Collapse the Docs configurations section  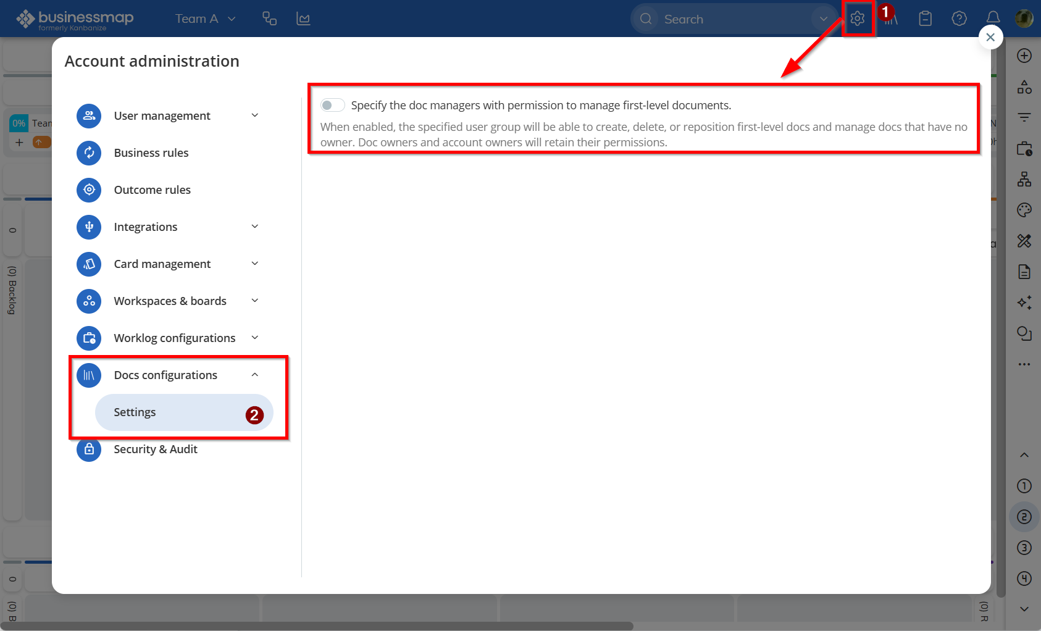(254, 375)
